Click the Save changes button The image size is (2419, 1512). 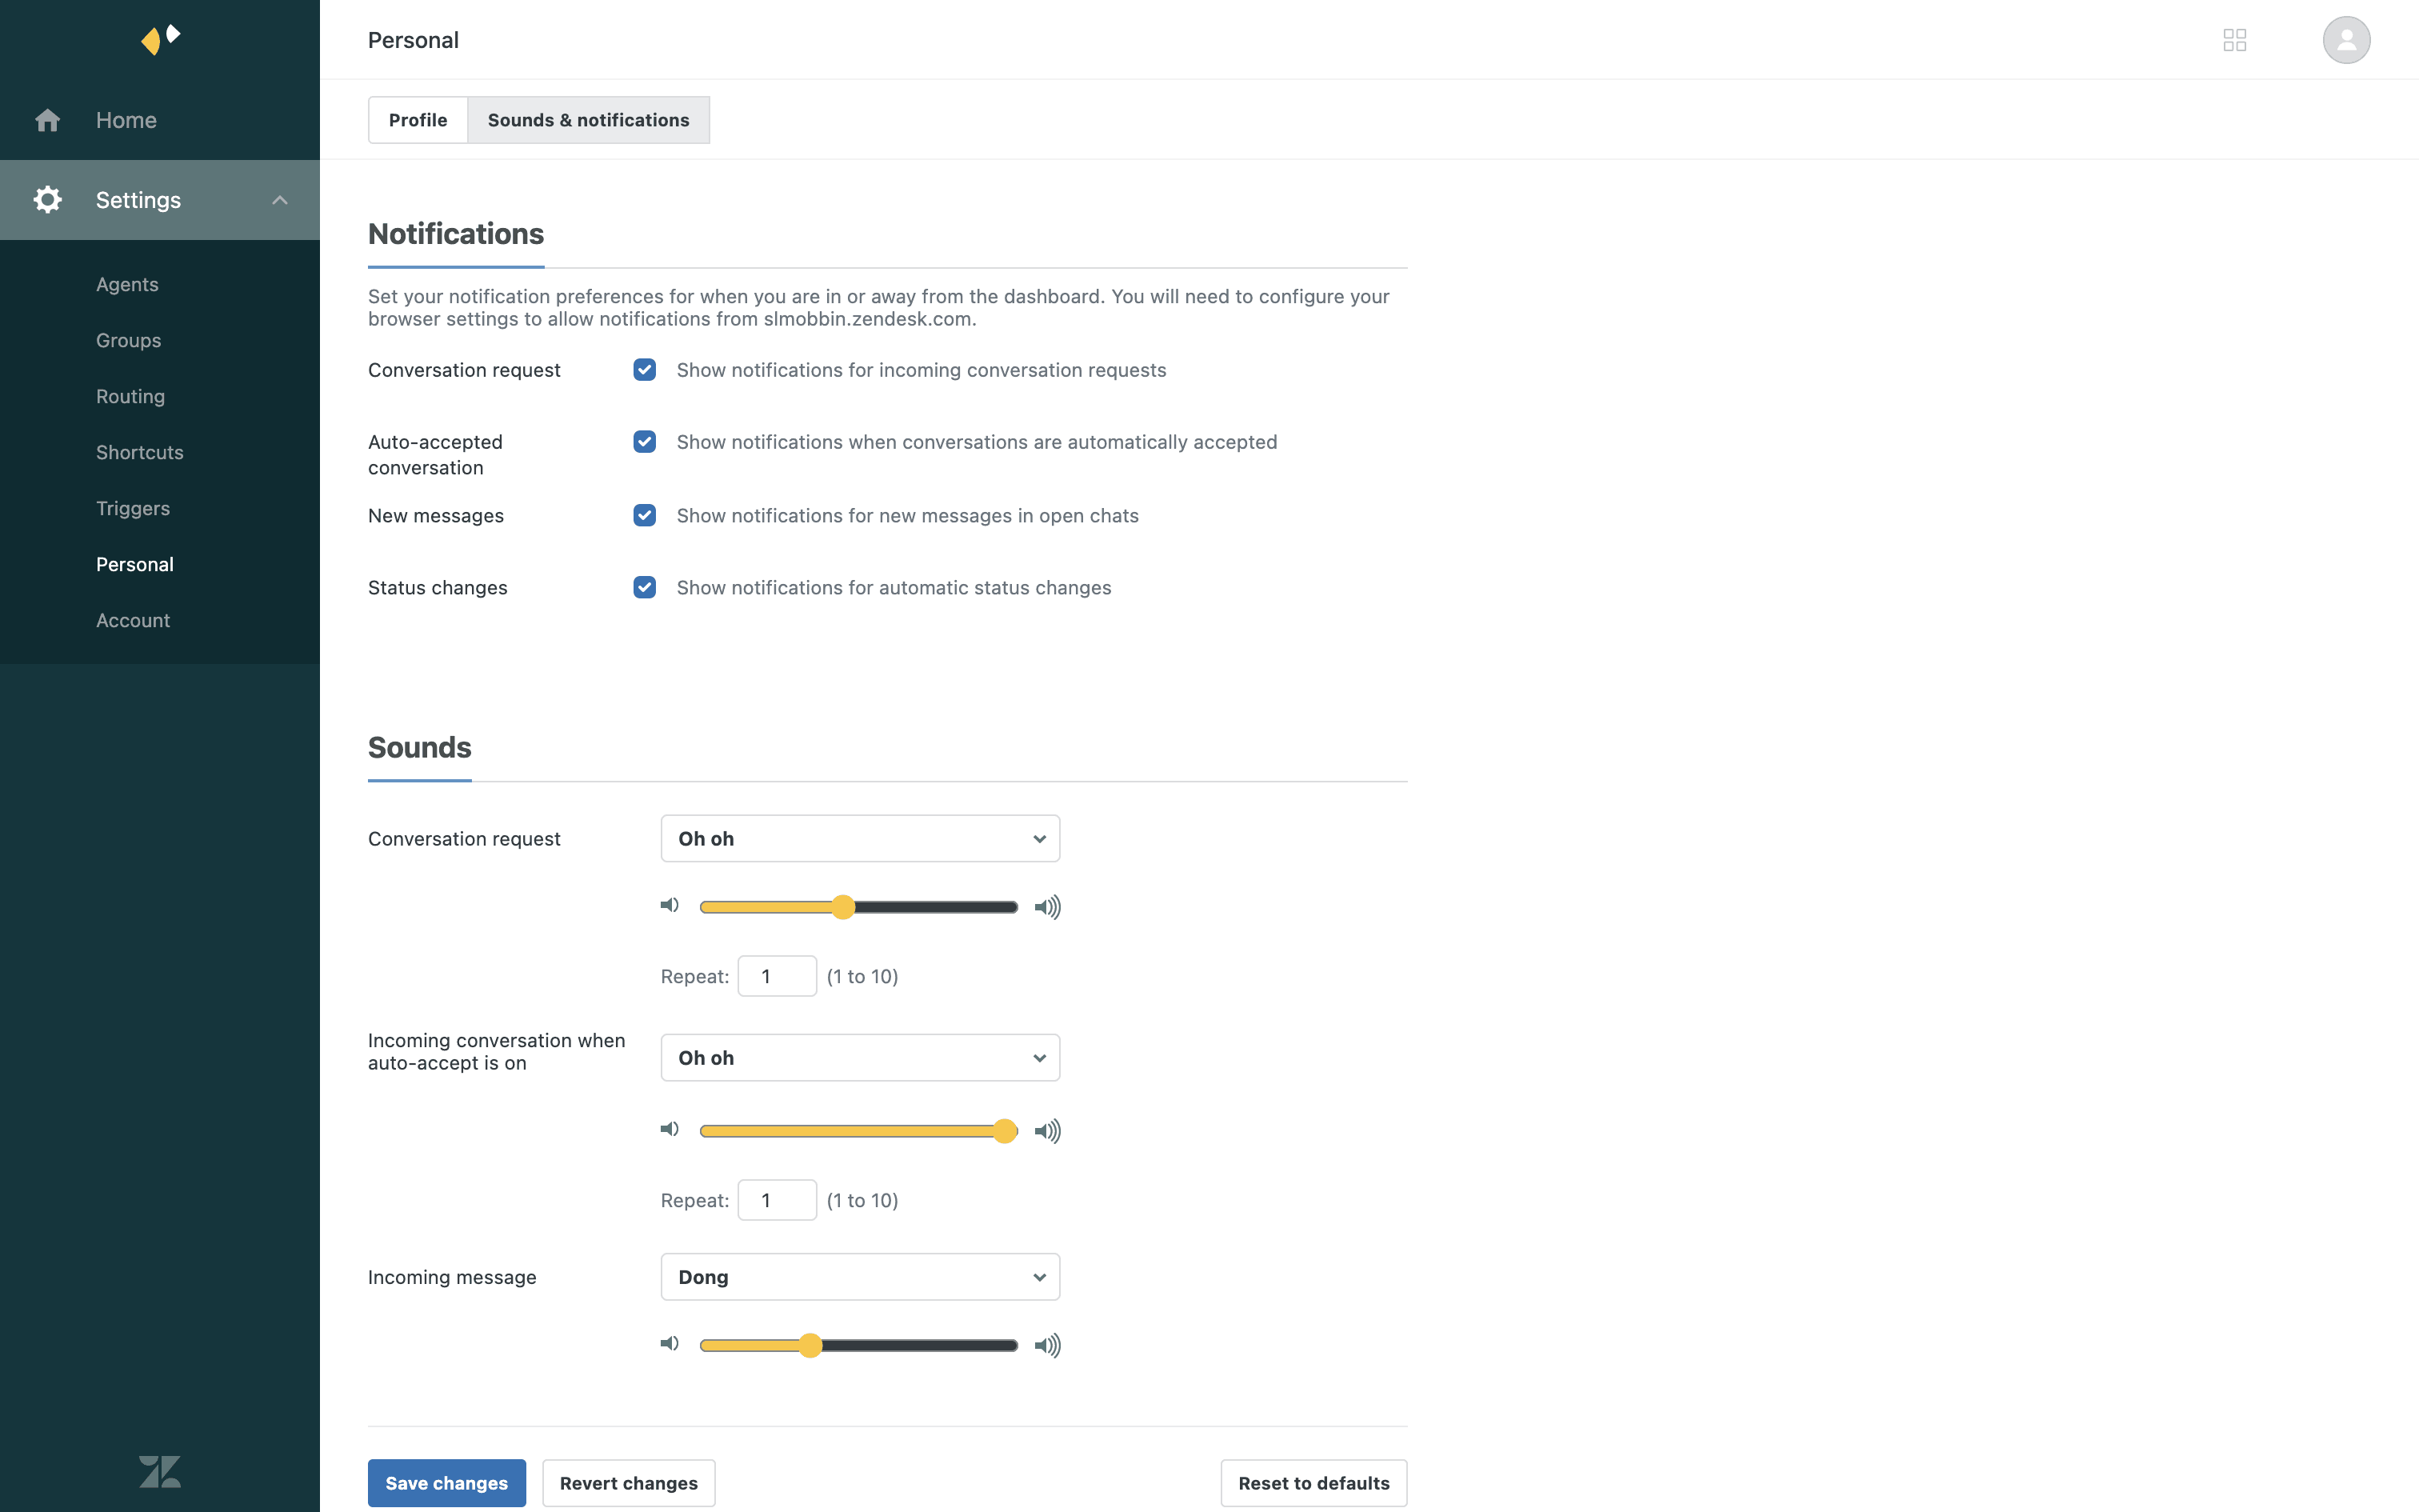447,1483
